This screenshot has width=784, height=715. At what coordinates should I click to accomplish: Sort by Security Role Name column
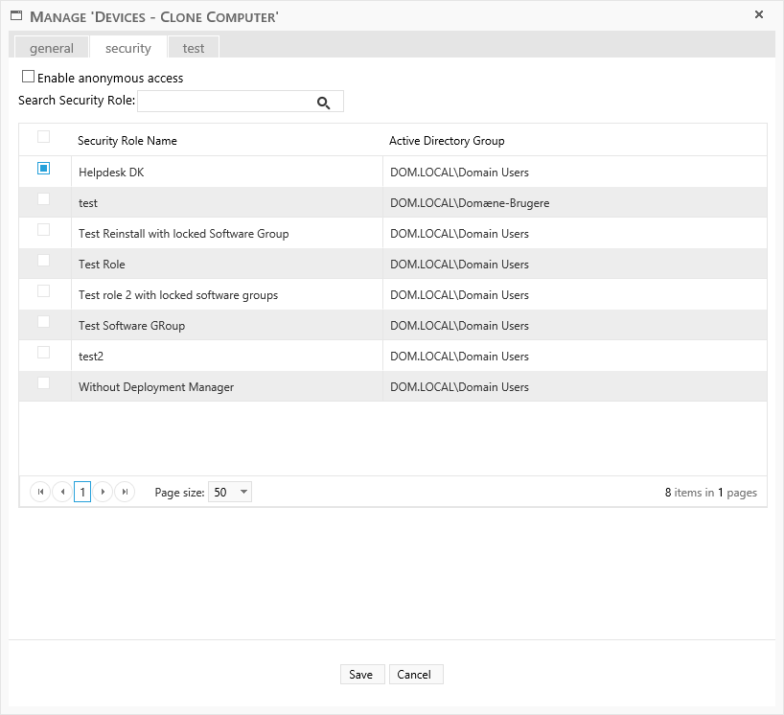click(127, 141)
